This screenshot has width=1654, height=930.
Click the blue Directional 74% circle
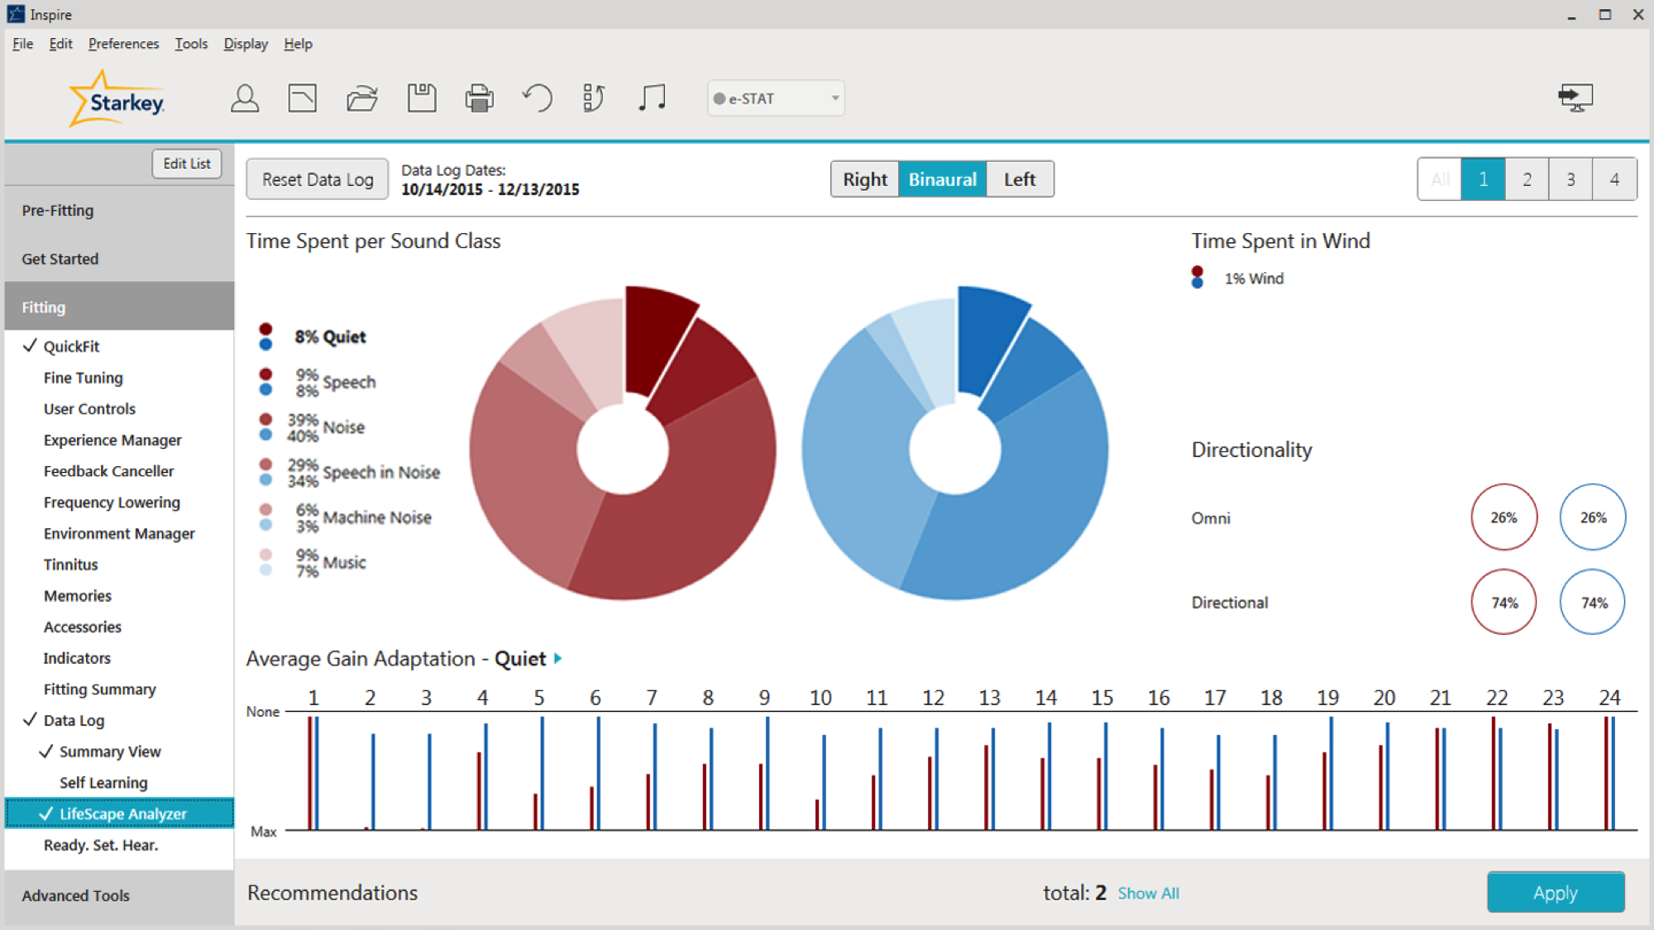click(x=1593, y=603)
